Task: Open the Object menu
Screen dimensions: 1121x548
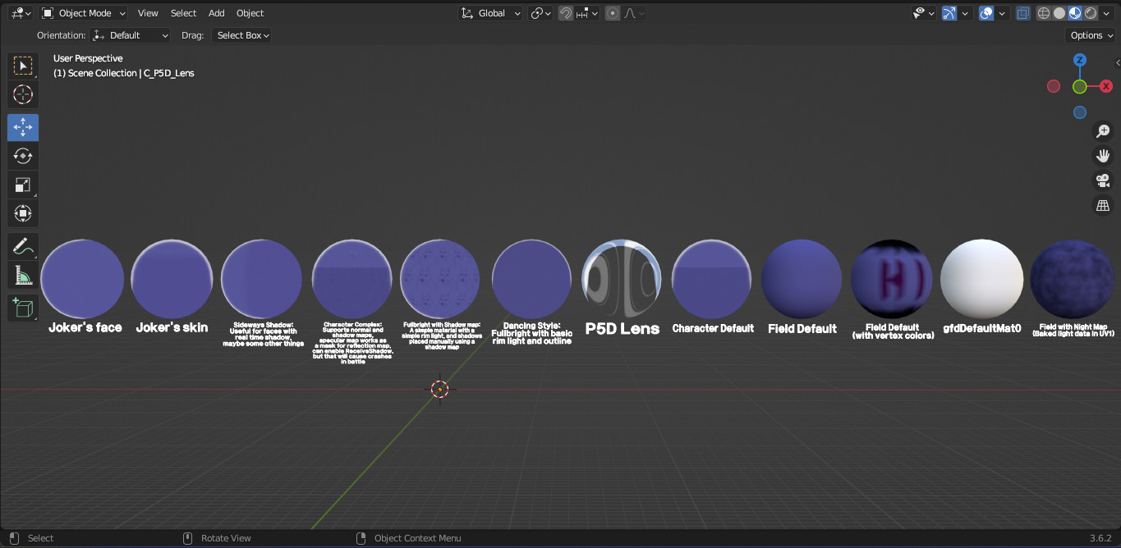Action: pyautogui.click(x=250, y=13)
